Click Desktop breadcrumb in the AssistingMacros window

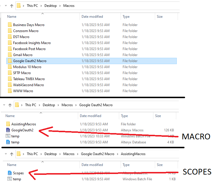[x=50, y=154]
